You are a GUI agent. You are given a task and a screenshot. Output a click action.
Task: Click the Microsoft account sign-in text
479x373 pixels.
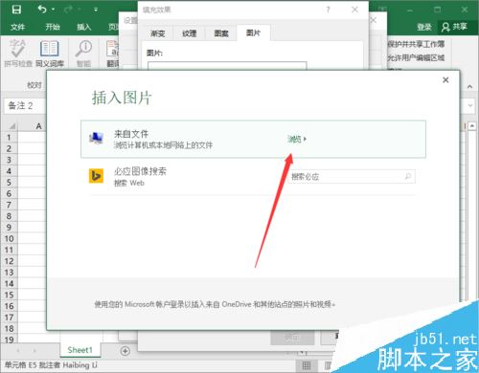pos(215,304)
